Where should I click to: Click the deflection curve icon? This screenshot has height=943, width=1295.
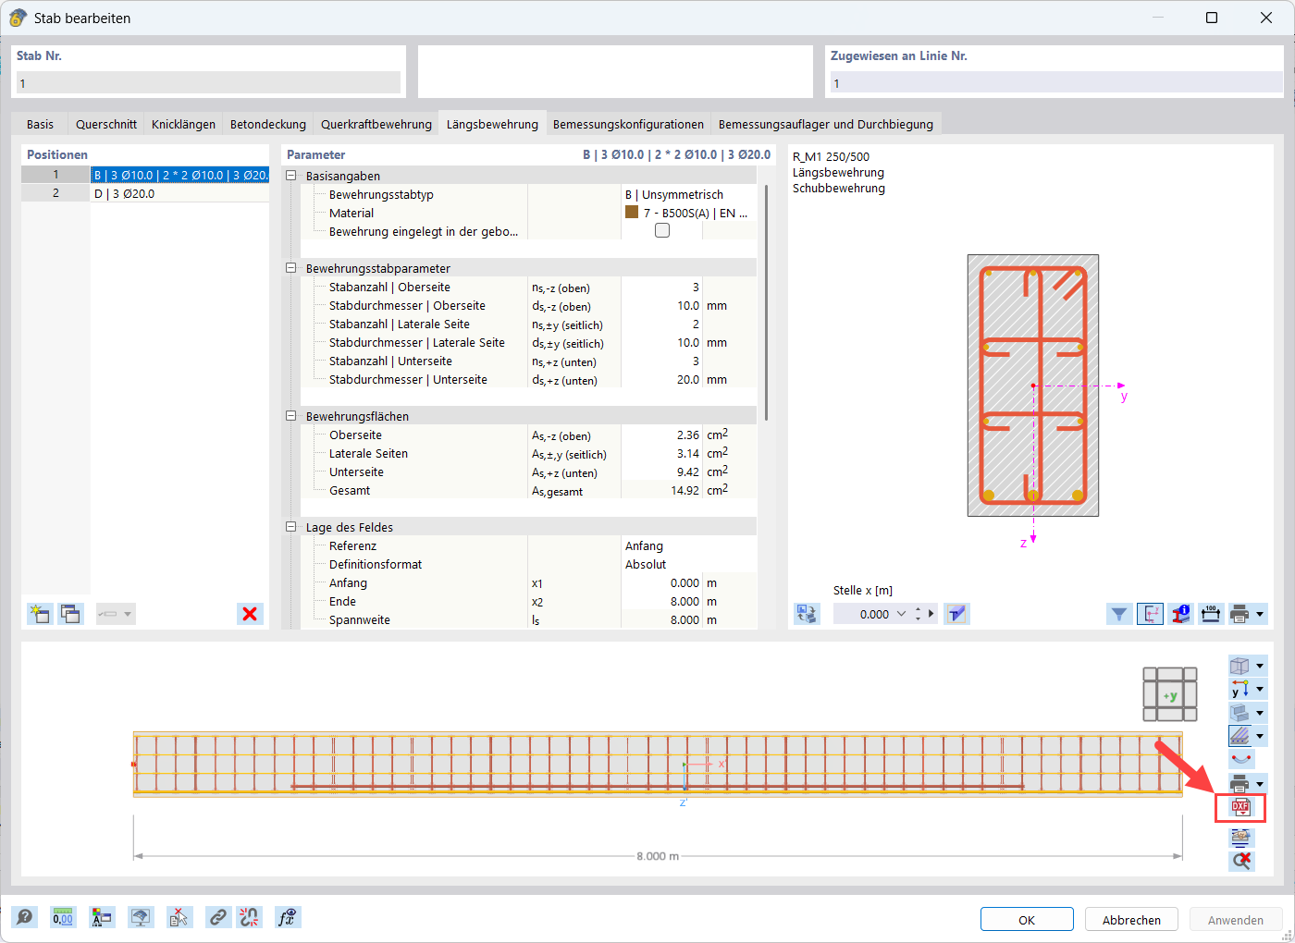click(1241, 759)
